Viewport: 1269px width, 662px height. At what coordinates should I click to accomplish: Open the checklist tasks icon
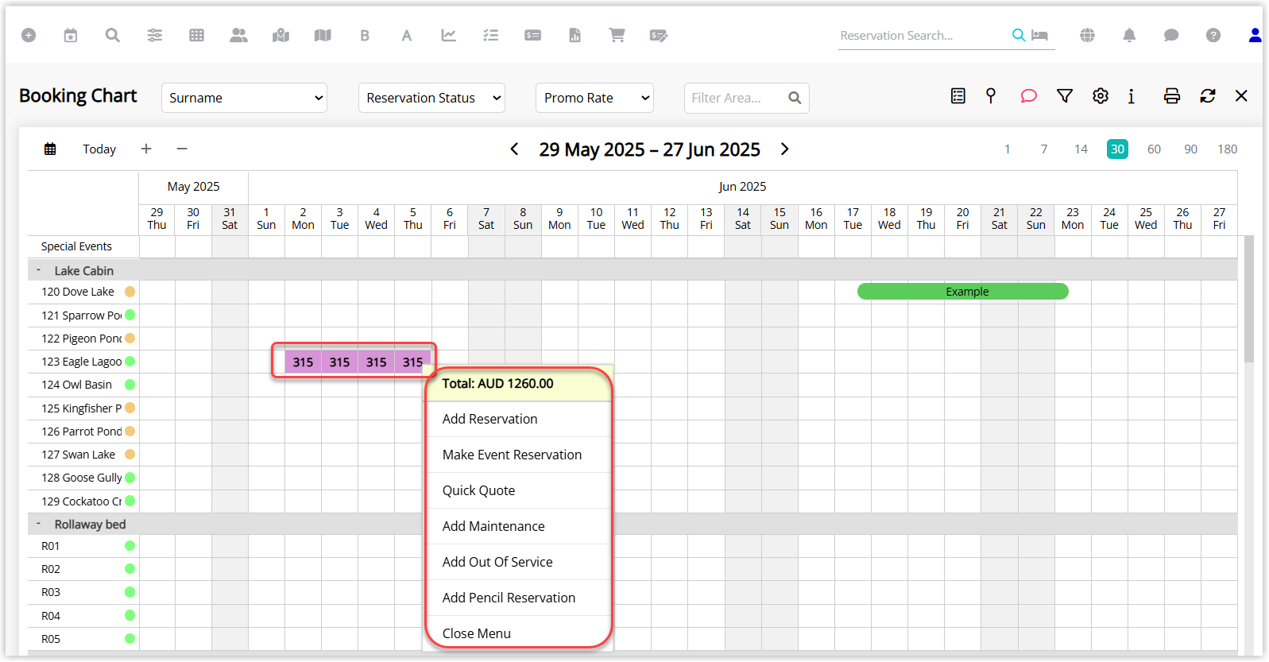491,35
